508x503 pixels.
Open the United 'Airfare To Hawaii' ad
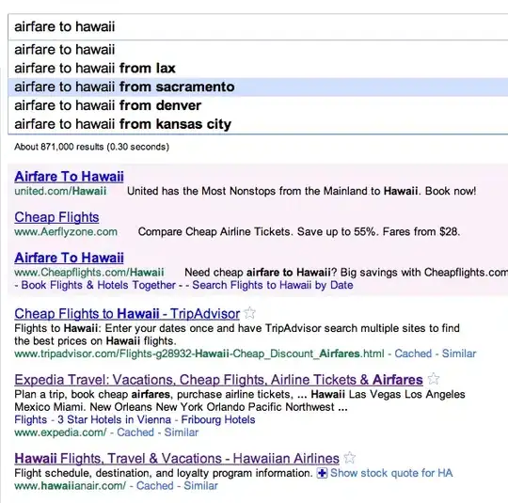[69, 177]
